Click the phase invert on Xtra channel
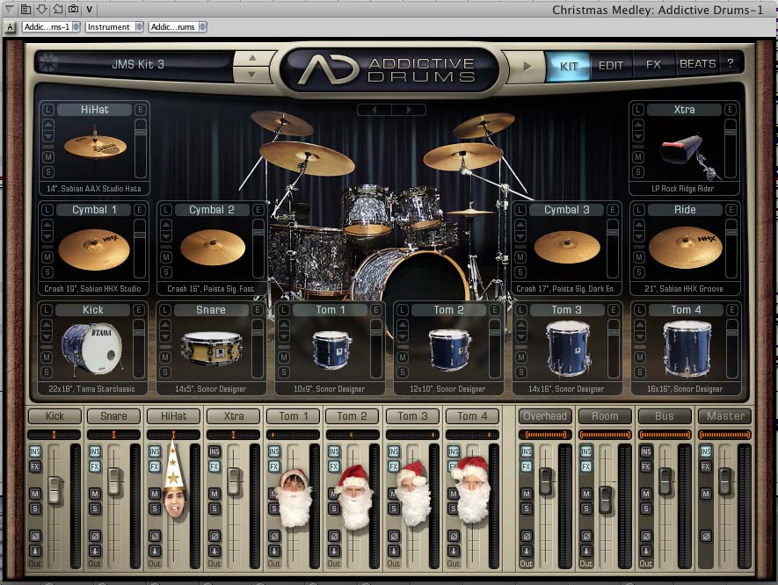The width and height of the screenshot is (778, 585). coord(214,536)
